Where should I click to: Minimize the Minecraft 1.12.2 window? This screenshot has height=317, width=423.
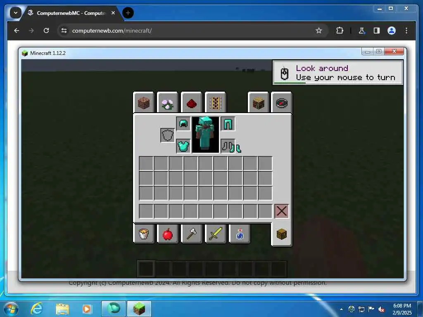click(x=367, y=51)
